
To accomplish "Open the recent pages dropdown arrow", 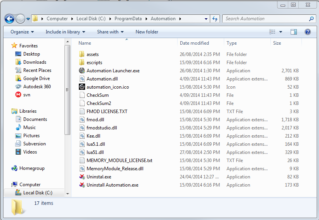I will [28, 19].
